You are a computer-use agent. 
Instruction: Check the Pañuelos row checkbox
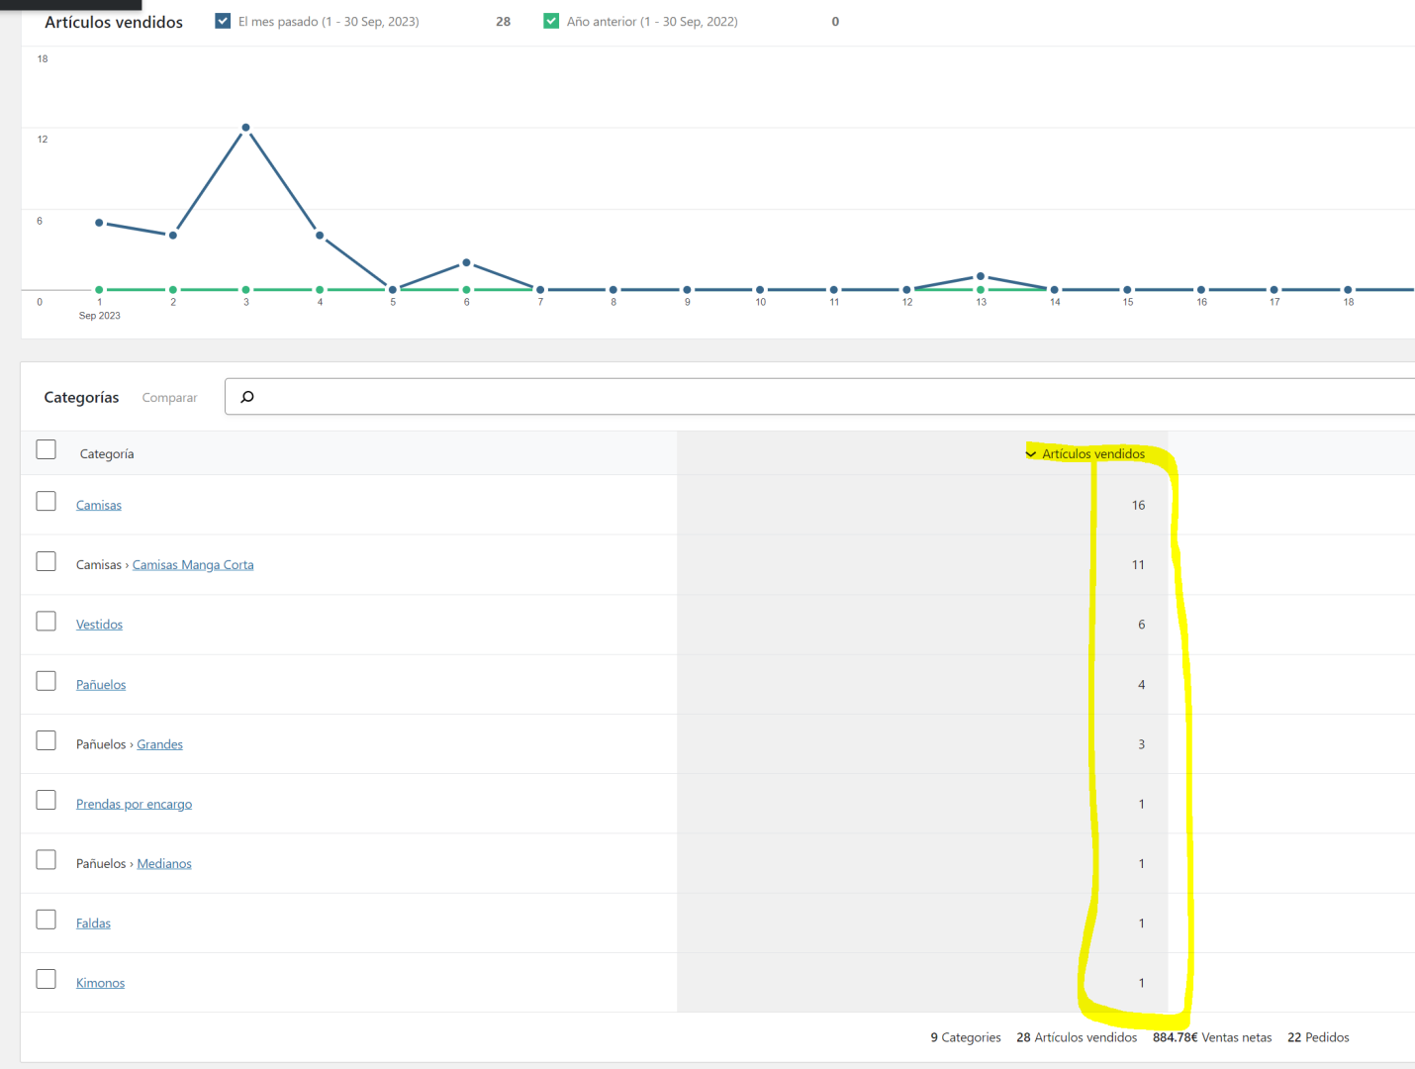coord(47,681)
